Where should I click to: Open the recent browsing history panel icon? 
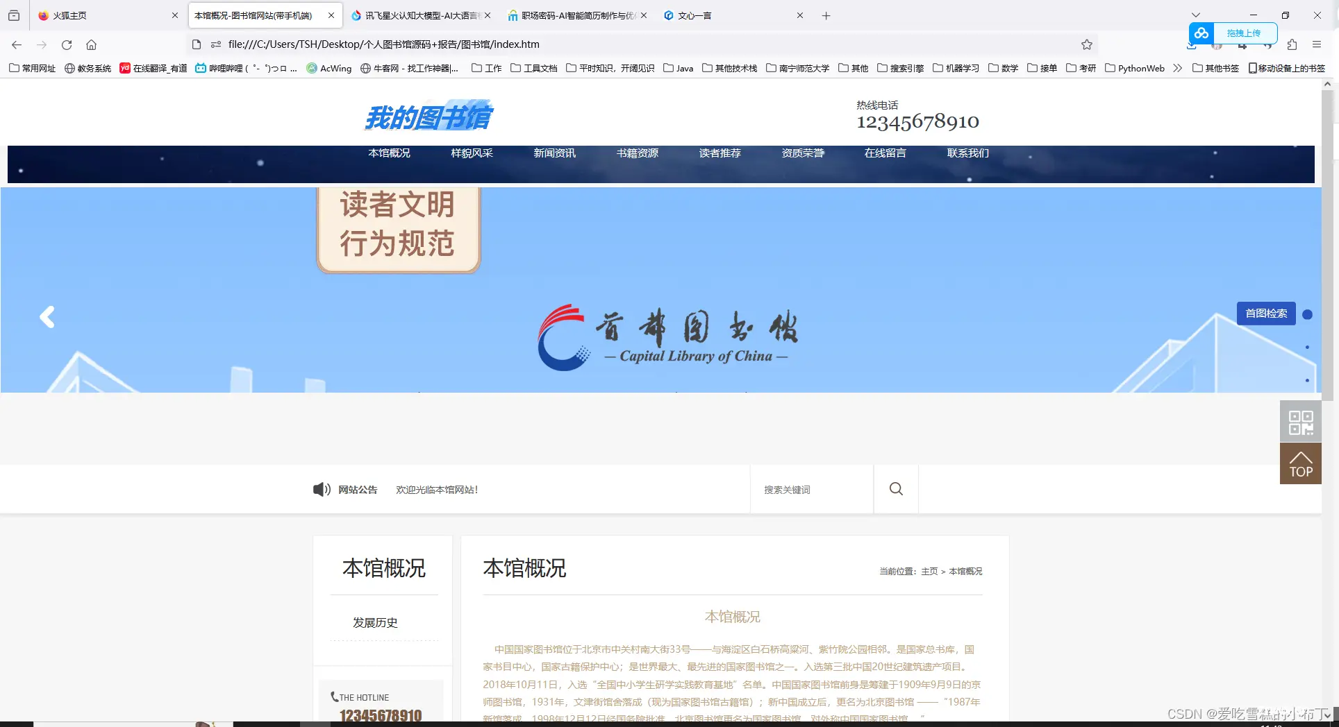click(14, 15)
